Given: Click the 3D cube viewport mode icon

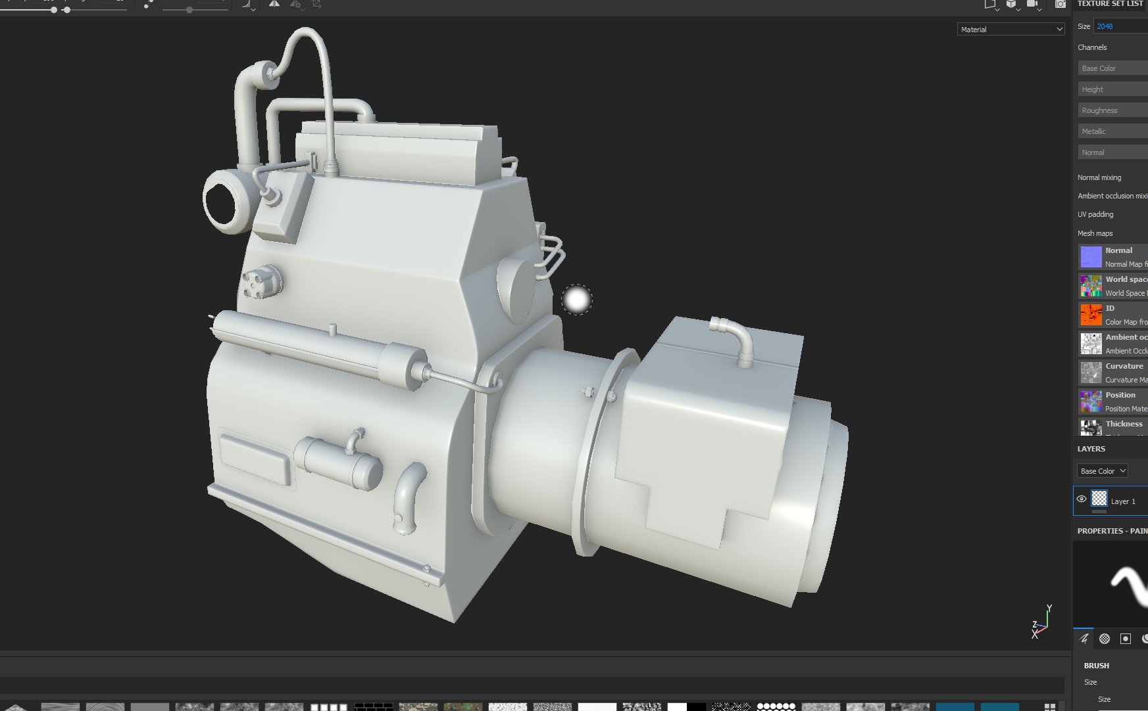Looking at the screenshot, I should (x=1011, y=4).
